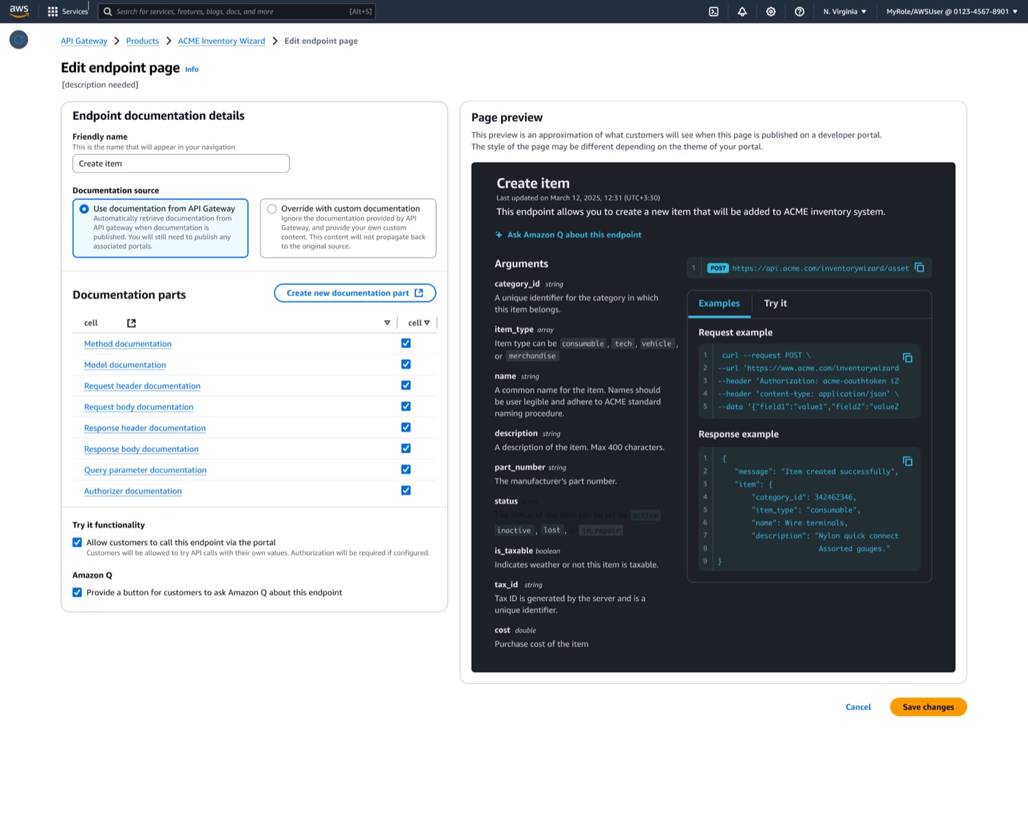This screenshot has width=1028, height=823.
Task: Open Authorizer documentation link
Action: (x=133, y=491)
